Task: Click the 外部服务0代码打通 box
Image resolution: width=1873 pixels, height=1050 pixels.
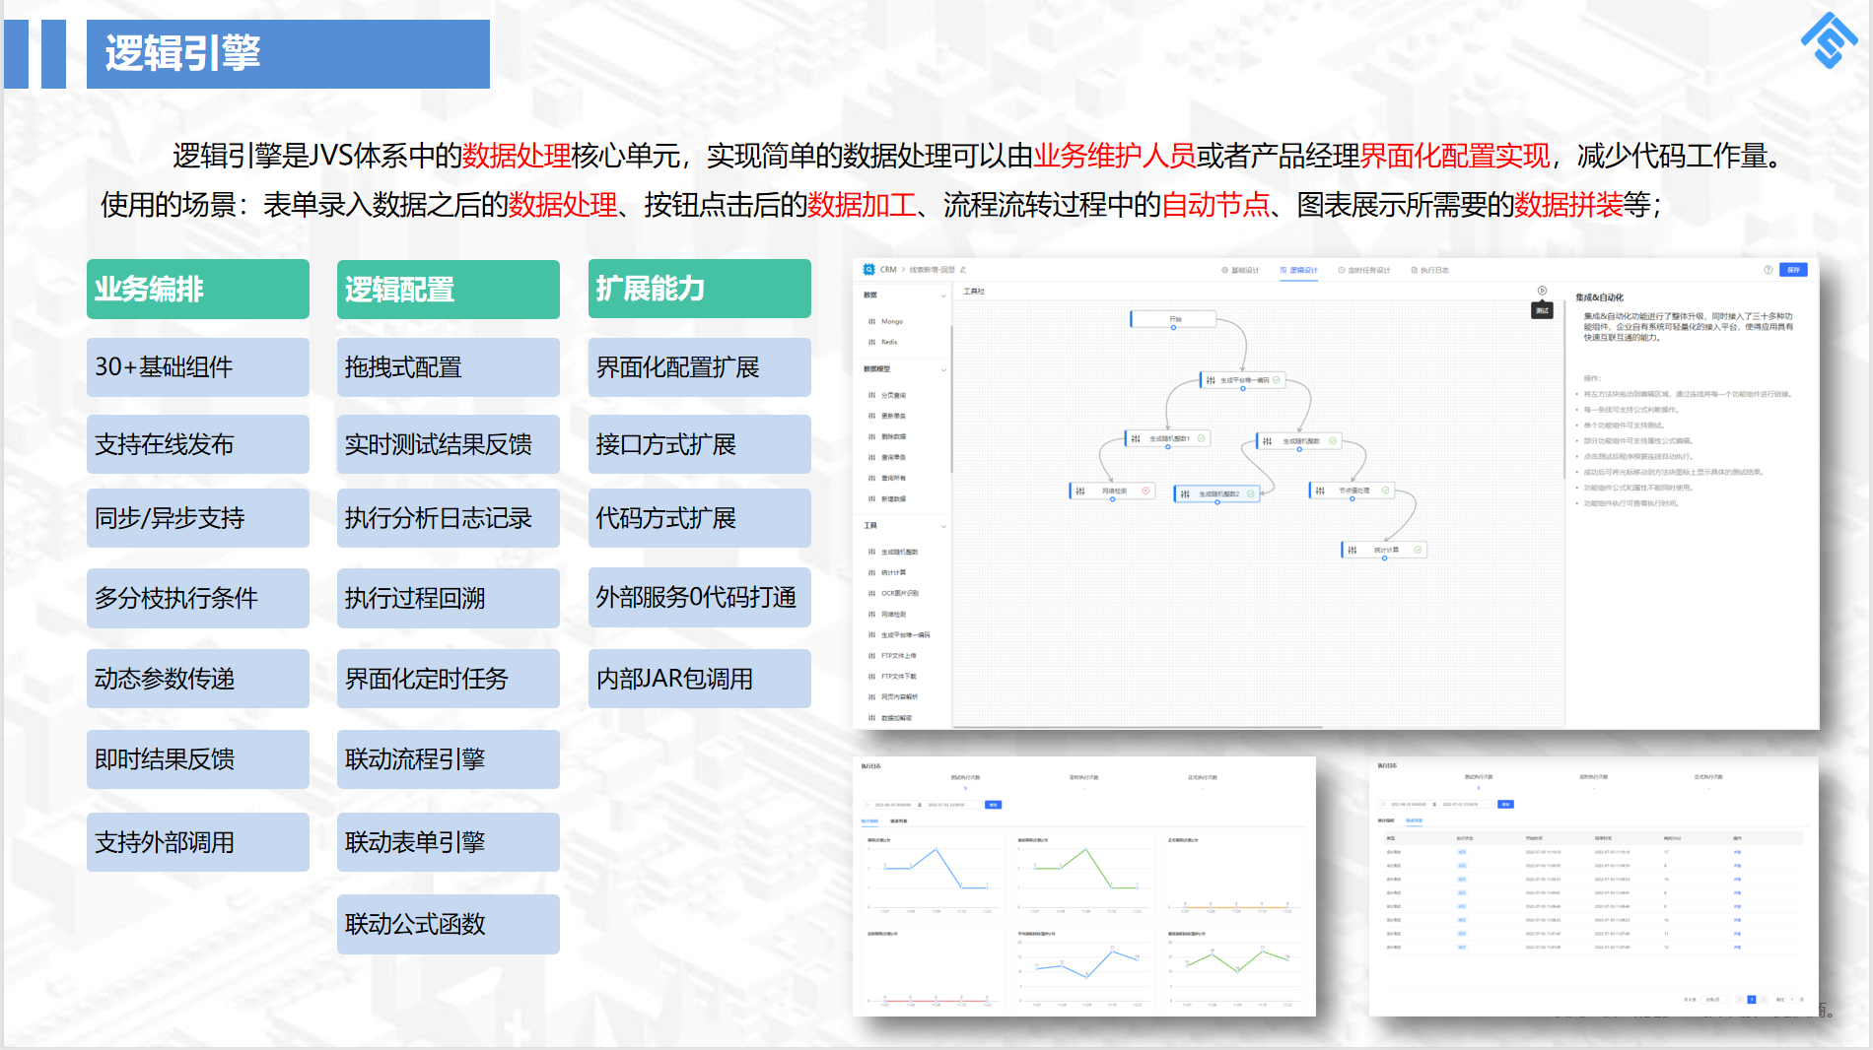Action: click(x=700, y=598)
